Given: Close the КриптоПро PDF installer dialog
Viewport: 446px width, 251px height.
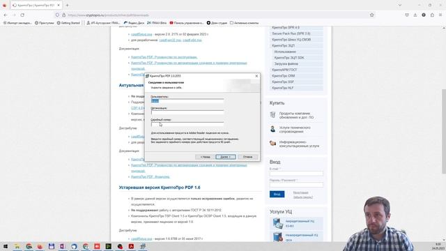Looking at the screenshot, I should [x=256, y=76].
